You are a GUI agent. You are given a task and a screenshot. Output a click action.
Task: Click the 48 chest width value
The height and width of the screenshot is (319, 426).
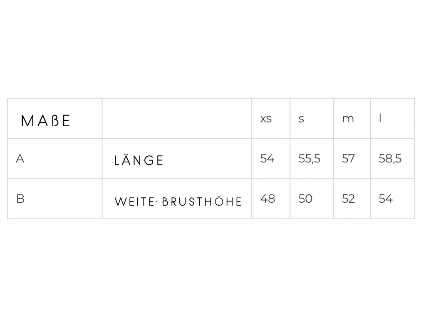pyautogui.click(x=267, y=199)
